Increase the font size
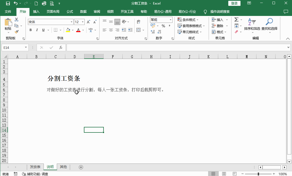This screenshot has height=176, width=292. click(x=88, y=22)
